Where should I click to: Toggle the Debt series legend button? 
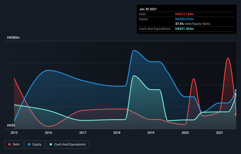(14, 145)
